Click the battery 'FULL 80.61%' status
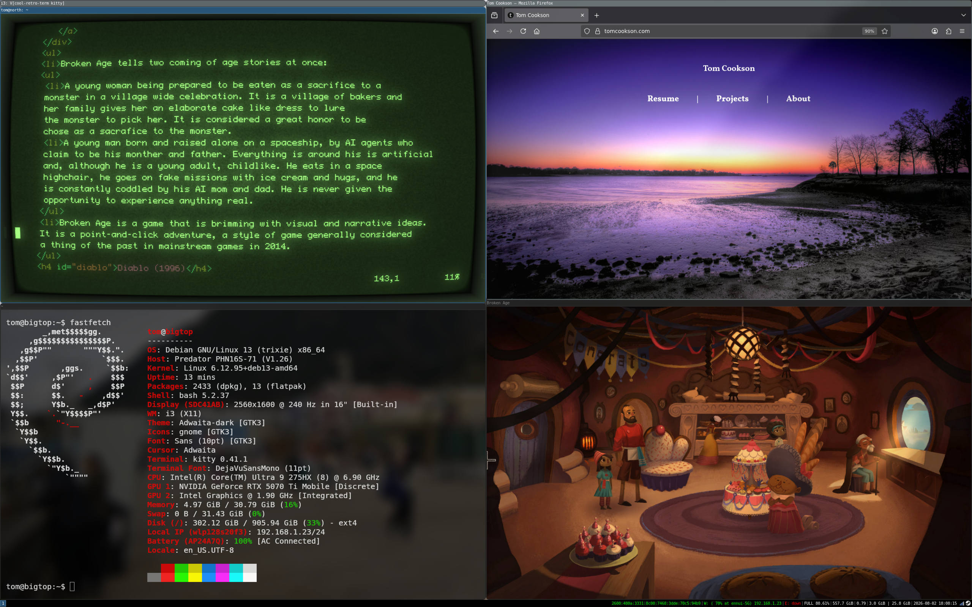Screen dimensions: 972x607 [x=817, y=603]
